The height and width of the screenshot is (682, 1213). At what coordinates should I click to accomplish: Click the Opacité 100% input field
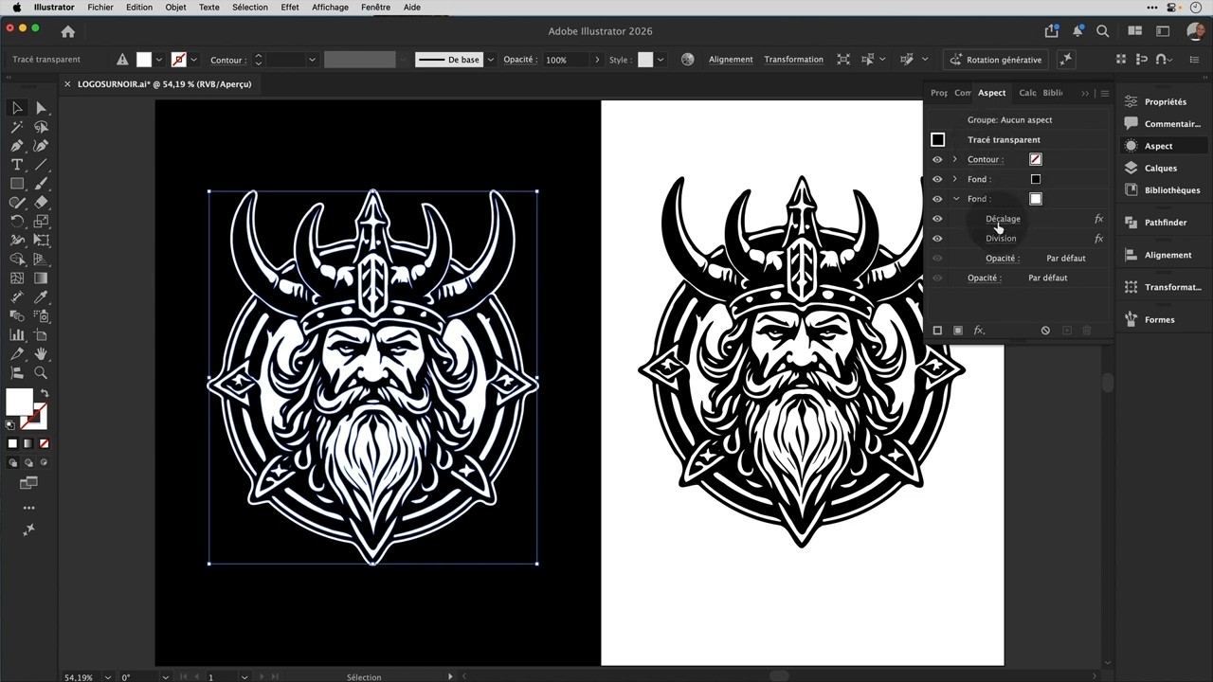[566, 60]
